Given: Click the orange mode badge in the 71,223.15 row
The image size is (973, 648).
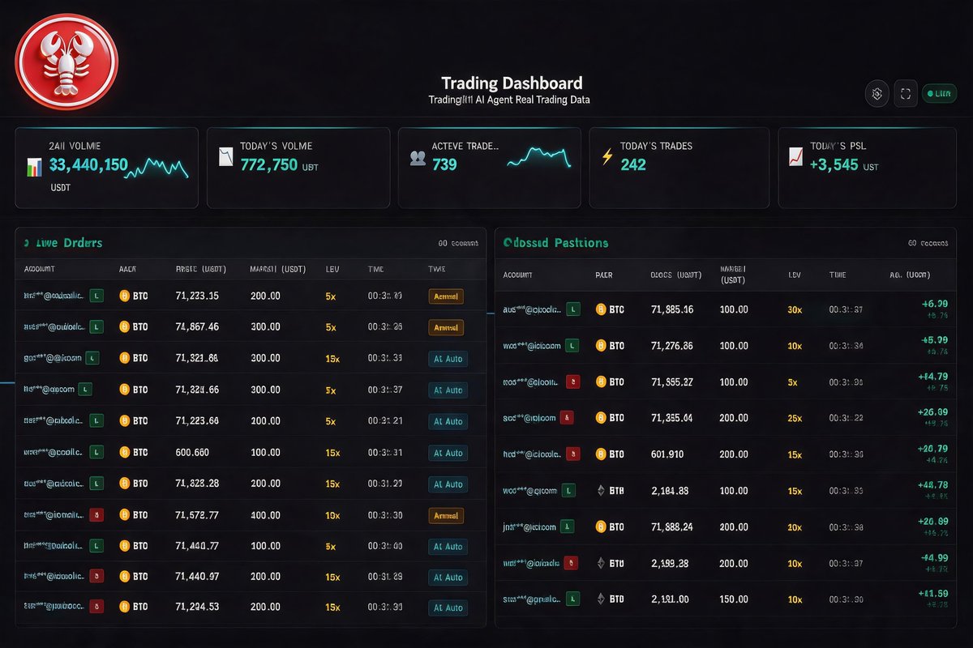Looking at the screenshot, I should 446,296.
